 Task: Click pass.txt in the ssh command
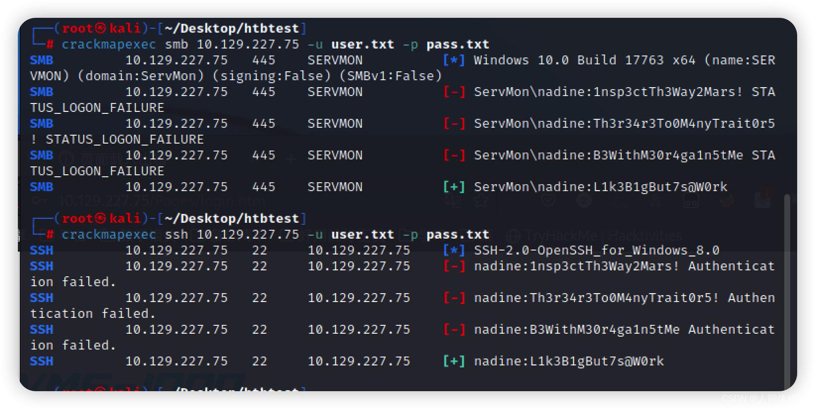pos(458,235)
